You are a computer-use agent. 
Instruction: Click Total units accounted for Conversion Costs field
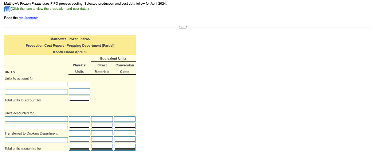[125, 147]
